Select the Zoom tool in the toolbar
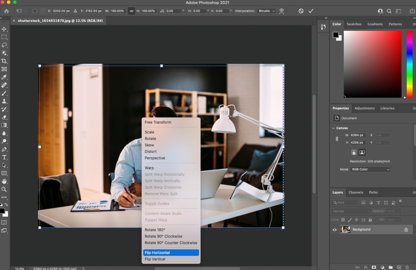Screen dimensions: 416x270 4,189
